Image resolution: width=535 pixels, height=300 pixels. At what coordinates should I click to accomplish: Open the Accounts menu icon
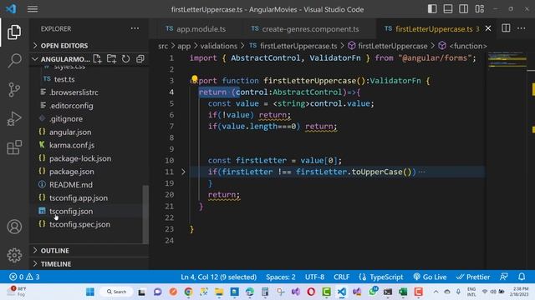coord(14,227)
